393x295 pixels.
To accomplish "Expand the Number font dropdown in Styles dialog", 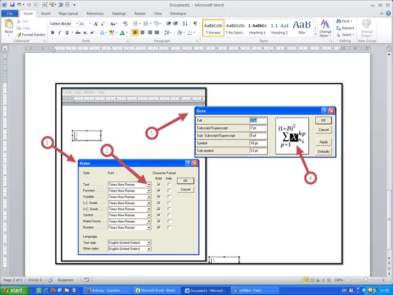I will coord(149,228).
